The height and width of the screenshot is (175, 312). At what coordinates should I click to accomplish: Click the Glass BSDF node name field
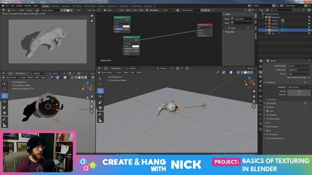[242, 19]
